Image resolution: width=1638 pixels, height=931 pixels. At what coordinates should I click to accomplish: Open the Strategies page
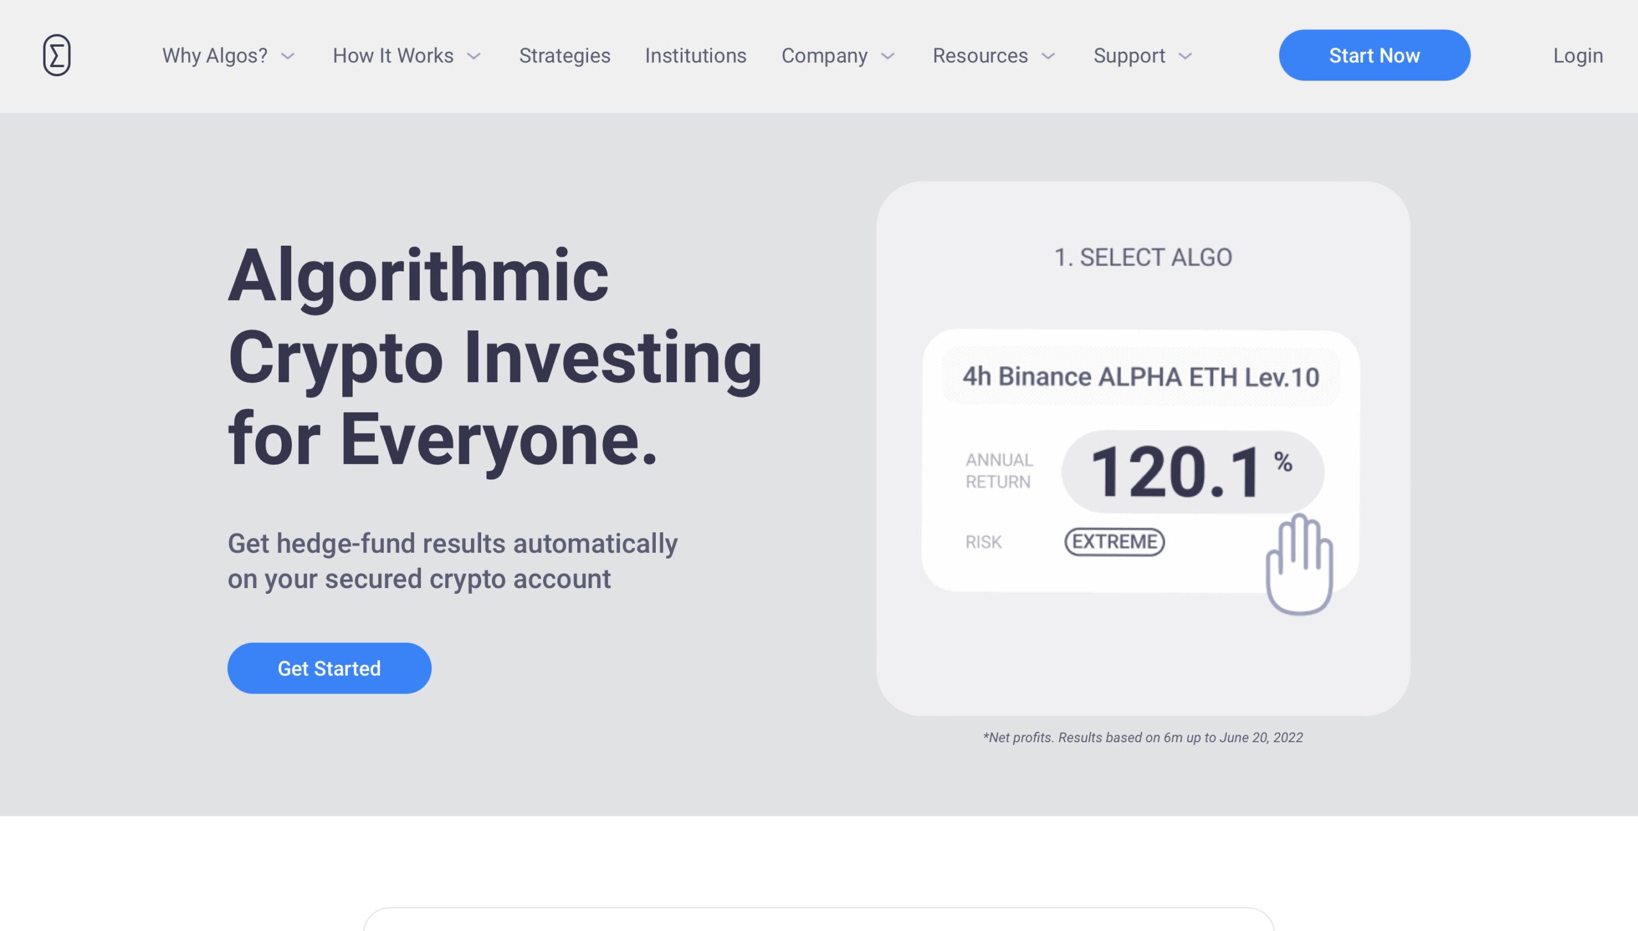click(x=564, y=56)
